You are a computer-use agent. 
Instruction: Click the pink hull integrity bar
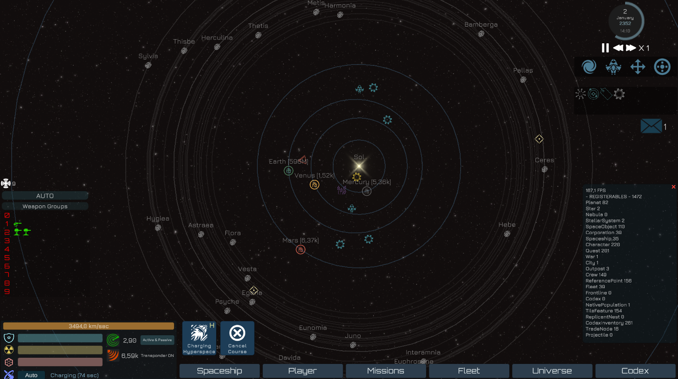[60, 362]
